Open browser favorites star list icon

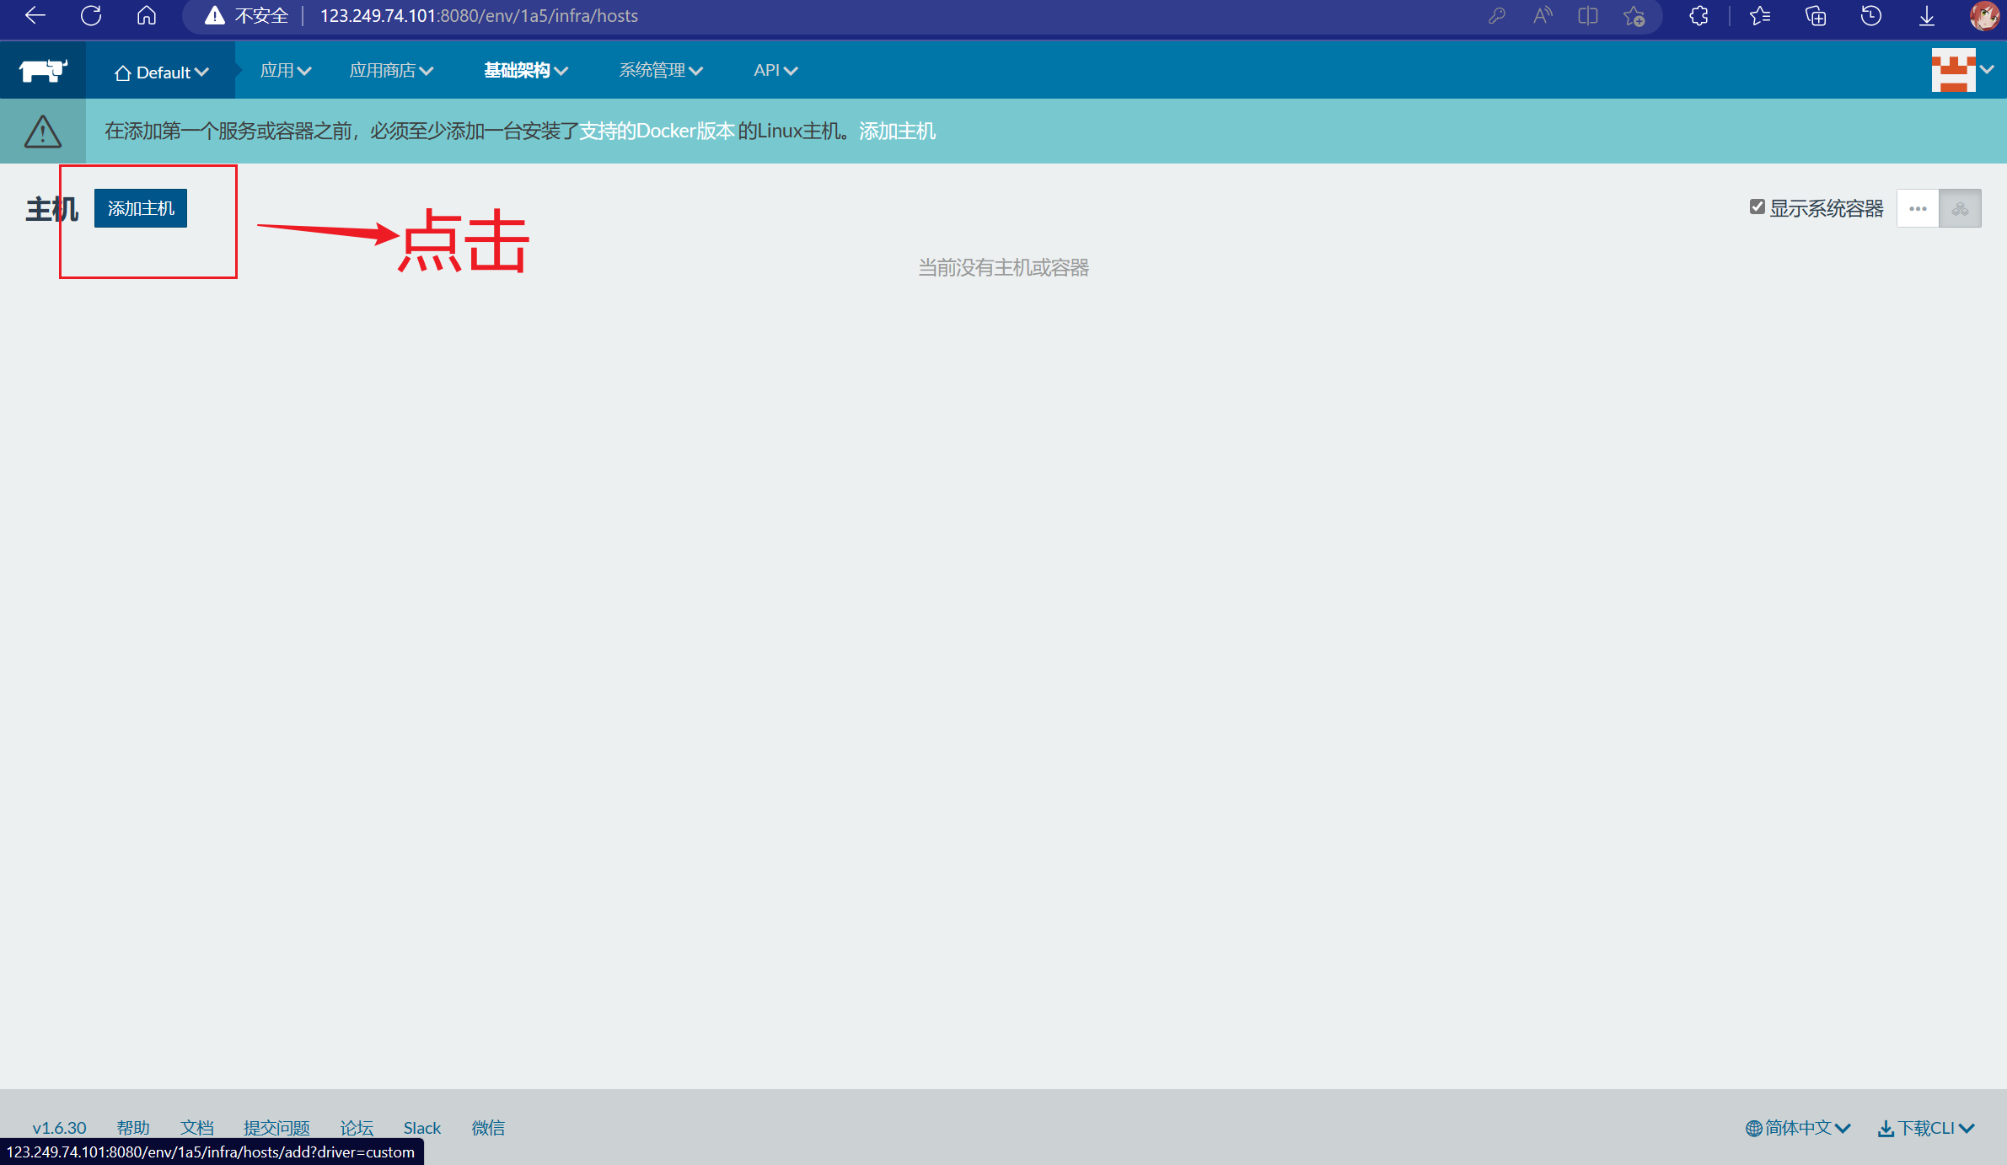click(x=1759, y=16)
